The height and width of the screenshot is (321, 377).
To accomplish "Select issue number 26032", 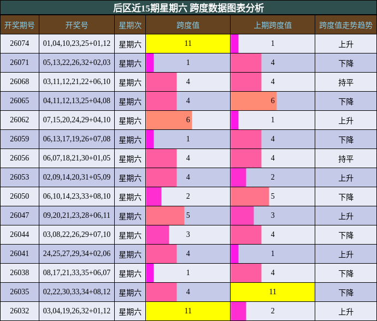I will click(20, 311).
